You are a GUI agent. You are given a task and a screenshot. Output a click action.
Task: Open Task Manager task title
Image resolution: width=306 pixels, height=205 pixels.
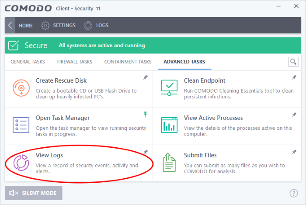click(63, 118)
